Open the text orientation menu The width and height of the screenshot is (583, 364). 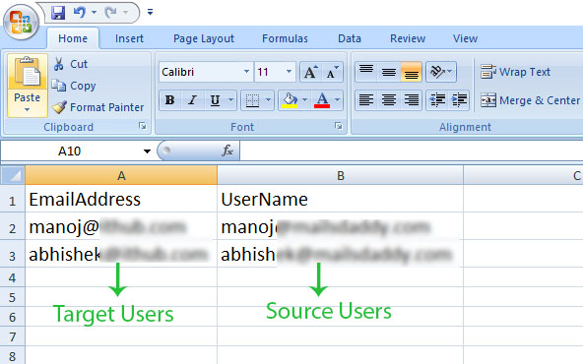pyautogui.click(x=441, y=72)
